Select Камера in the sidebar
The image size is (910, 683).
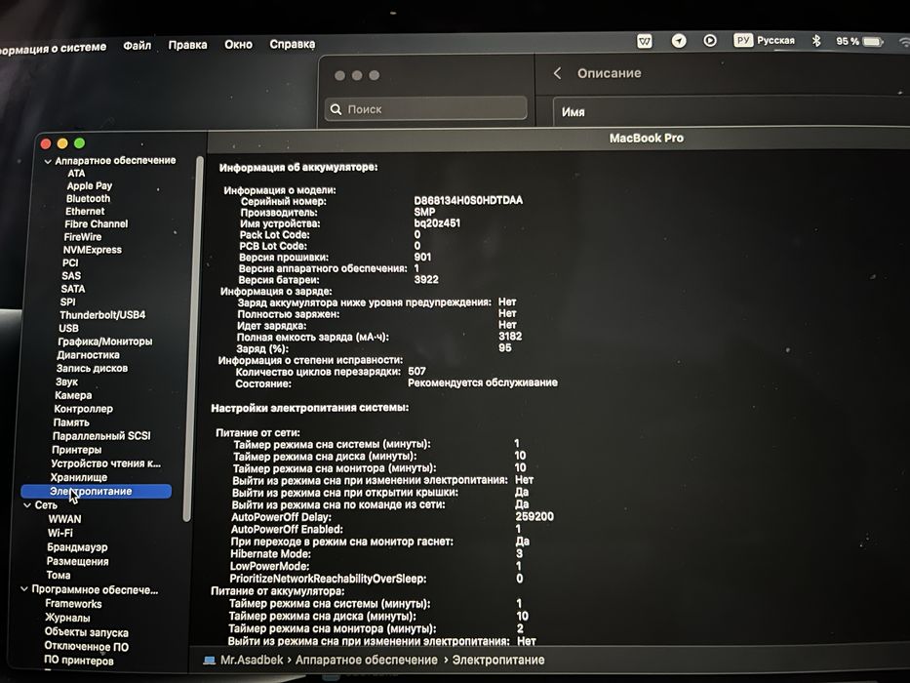73,395
